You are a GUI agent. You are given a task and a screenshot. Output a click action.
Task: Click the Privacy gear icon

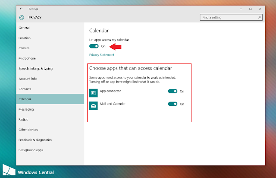pyautogui.click(x=21, y=17)
